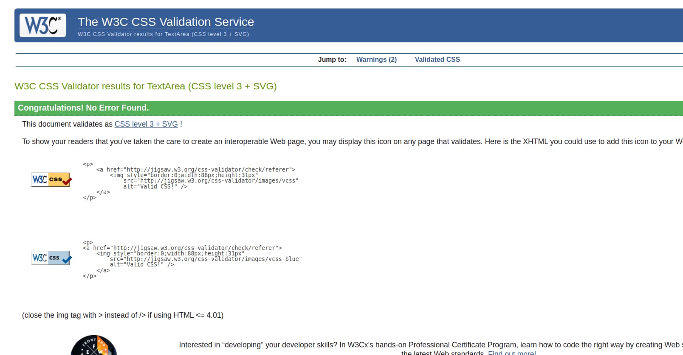Click the Jump to: label
The image size is (683, 355).
coord(332,60)
